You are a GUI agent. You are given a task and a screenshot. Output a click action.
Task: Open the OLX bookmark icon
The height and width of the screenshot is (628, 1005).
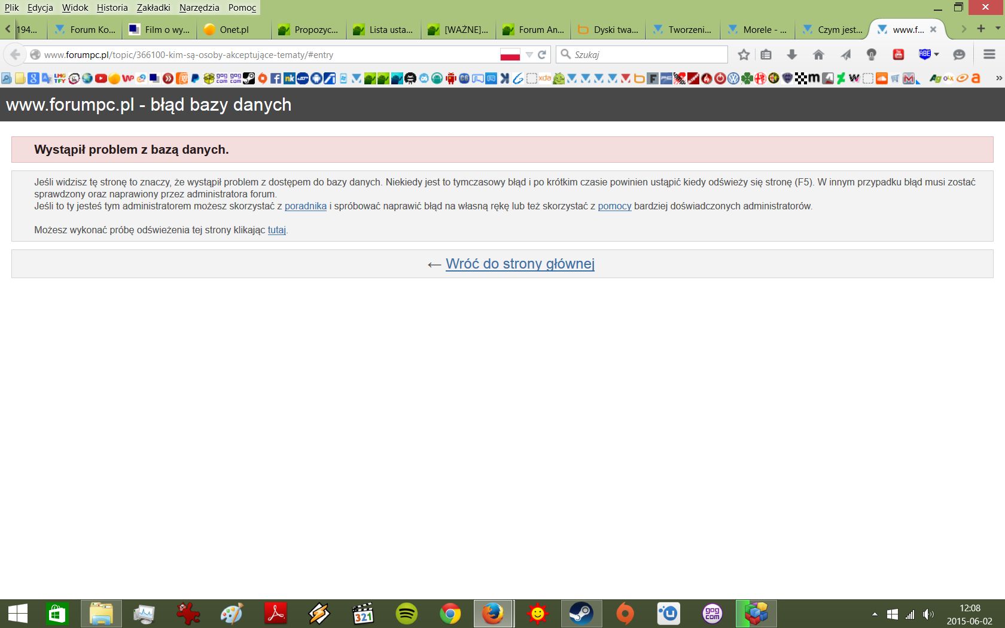tap(949, 78)
